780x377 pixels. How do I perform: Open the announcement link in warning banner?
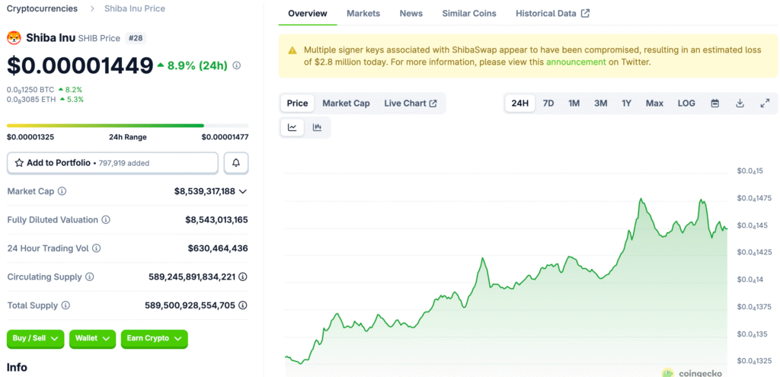click(576, 62)
